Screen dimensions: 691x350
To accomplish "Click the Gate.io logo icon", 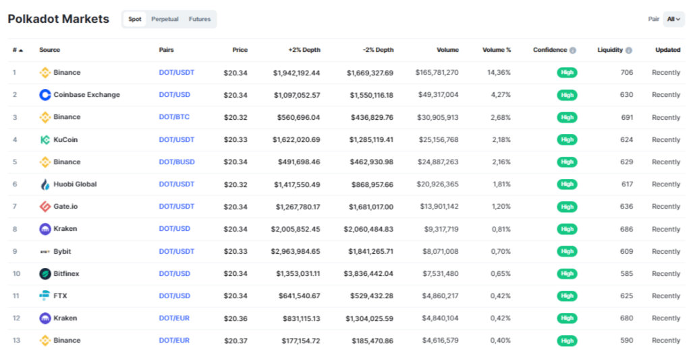I will pyautogui.click(x=45, y=207).
